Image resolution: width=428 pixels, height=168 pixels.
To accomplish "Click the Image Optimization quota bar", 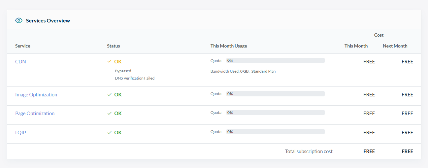I will point(275,94).
